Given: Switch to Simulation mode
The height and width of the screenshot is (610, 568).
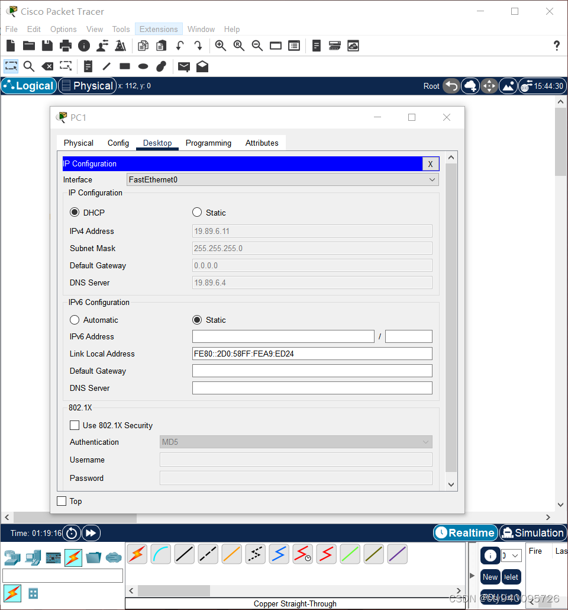Looking at the screenshot, I should [533, 532].
